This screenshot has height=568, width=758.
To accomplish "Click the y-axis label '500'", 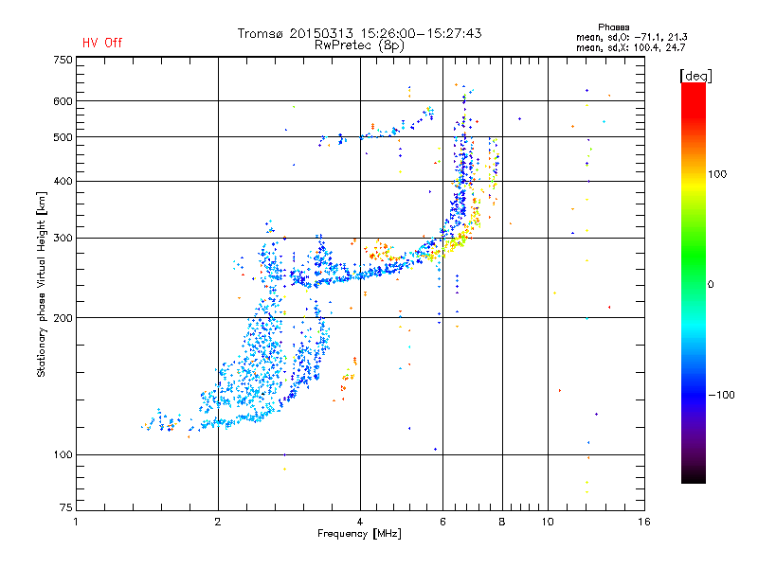I will (x=63, y=137).
